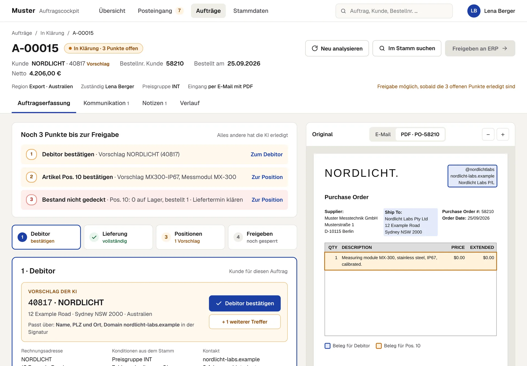Zoom in the original document with plus
This screenshot has width=527, height=366.
tap(503, 135)
